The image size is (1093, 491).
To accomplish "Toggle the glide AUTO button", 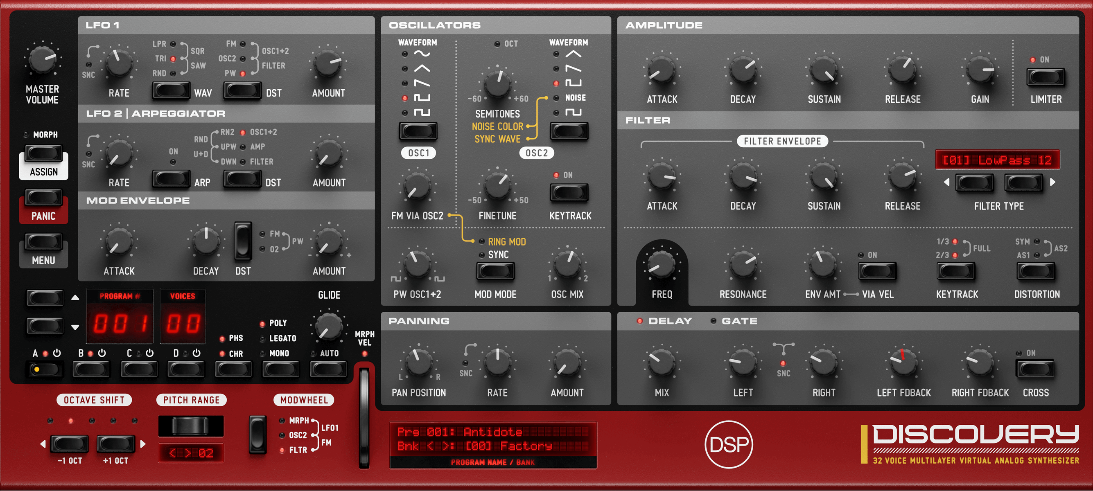I will coord(328,369).
